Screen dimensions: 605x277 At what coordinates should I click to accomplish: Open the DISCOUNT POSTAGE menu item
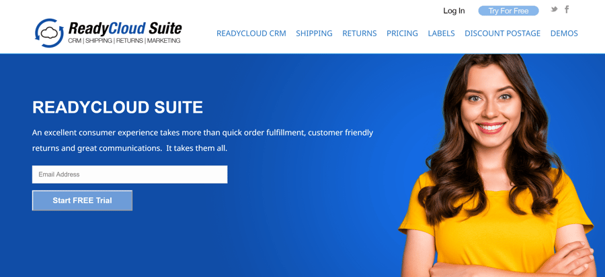502,34
